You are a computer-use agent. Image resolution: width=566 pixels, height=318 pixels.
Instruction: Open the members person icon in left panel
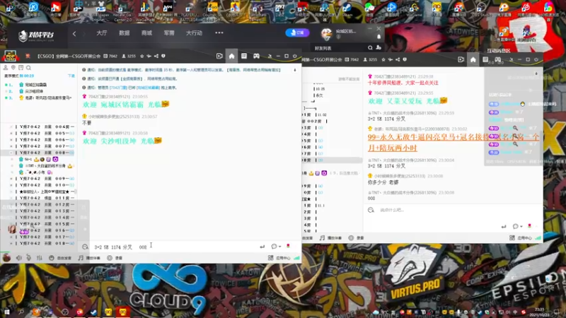pyautogui.click(x=6, y=67)
